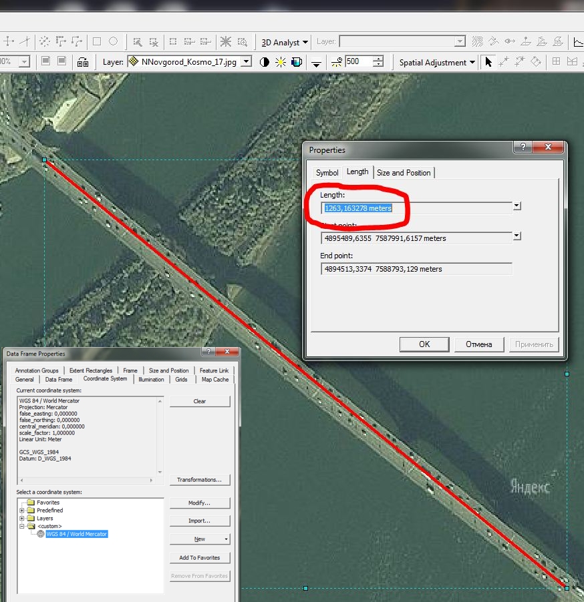Click the lock icon on the toolbar
The height and width of the screenshot is (602, 584).
(83, 62)
